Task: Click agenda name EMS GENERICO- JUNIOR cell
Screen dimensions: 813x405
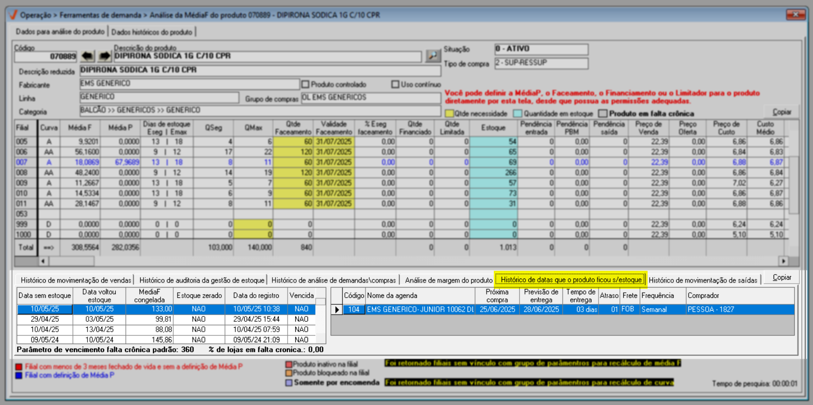Action: click(x=420, y=310)
